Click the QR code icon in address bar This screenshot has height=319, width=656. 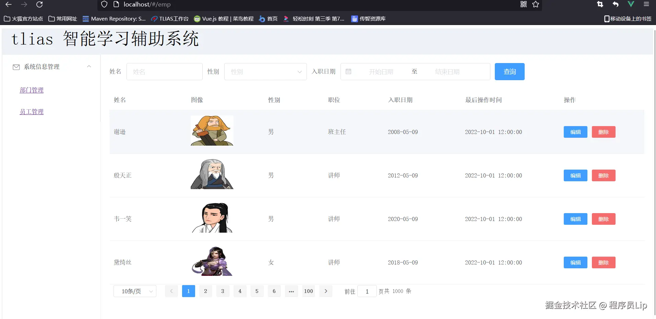(523, 4)
